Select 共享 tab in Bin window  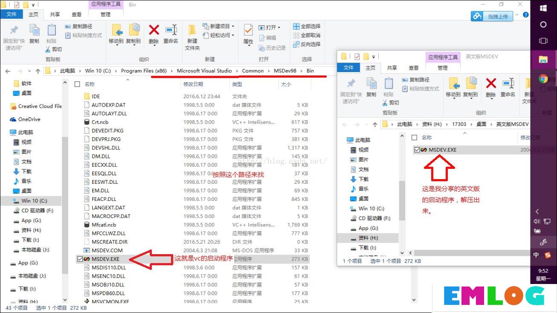tap(55, 14)
